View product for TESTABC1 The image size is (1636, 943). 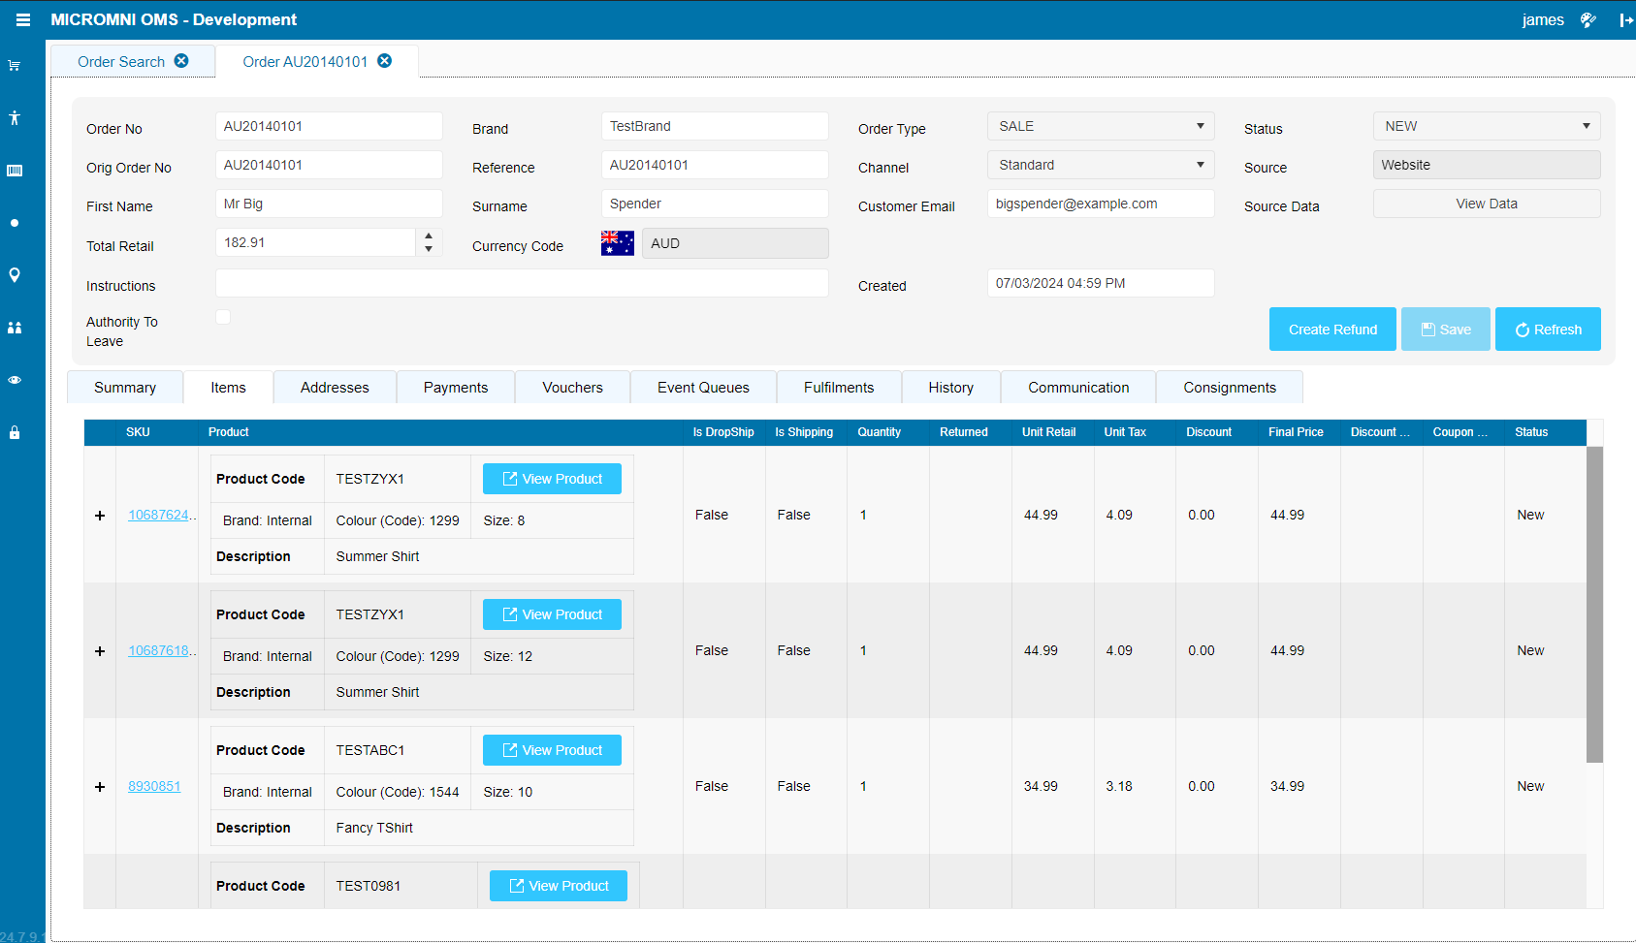point(552,750)
